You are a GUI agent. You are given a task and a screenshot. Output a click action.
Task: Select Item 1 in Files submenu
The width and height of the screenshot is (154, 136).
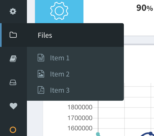click(x=75, y=58)
